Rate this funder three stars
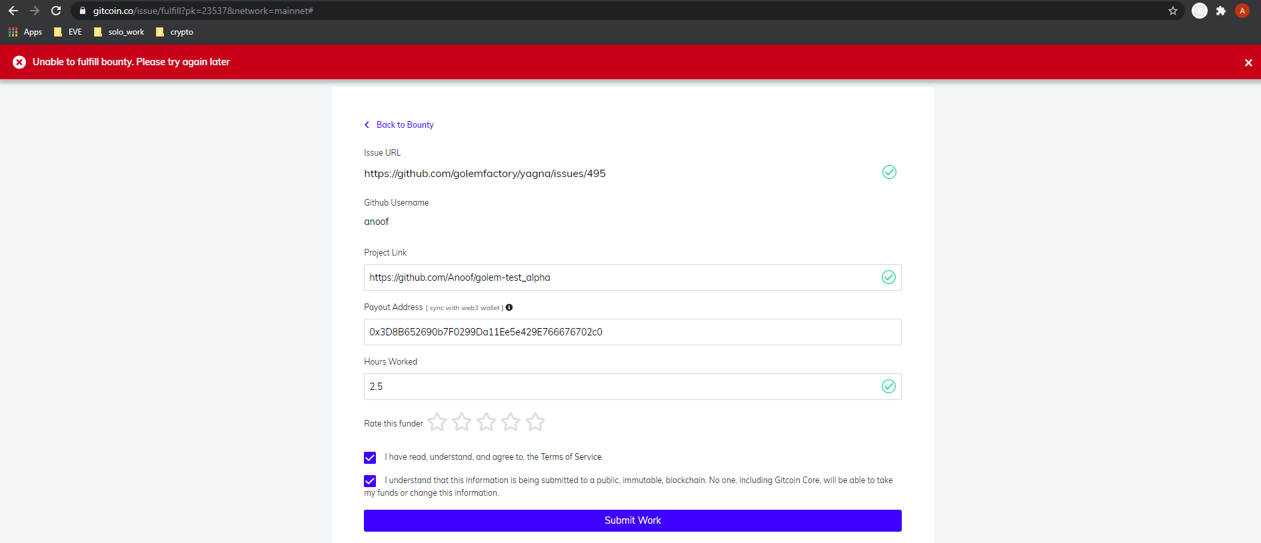 487,422
